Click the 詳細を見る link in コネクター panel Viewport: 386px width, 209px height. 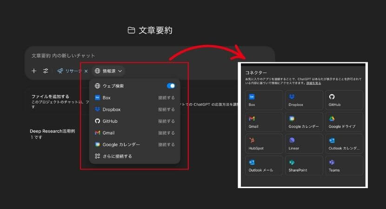click(x=313, y=83)
